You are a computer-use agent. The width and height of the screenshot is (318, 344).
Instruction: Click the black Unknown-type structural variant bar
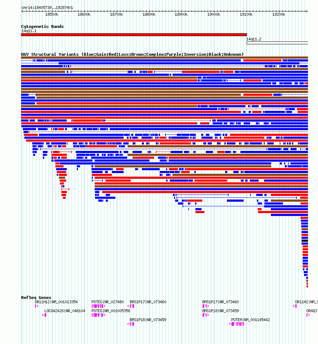[x=305, y=241]
